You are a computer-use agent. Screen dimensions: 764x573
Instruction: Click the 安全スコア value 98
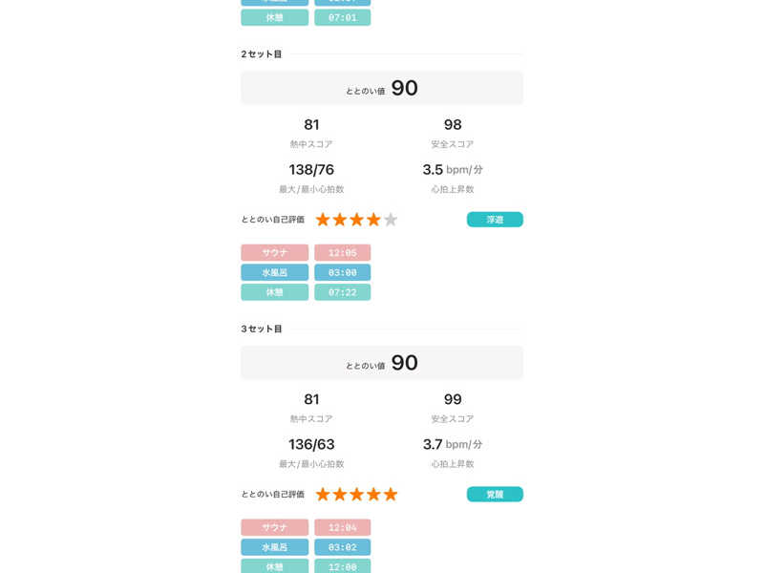453,125
